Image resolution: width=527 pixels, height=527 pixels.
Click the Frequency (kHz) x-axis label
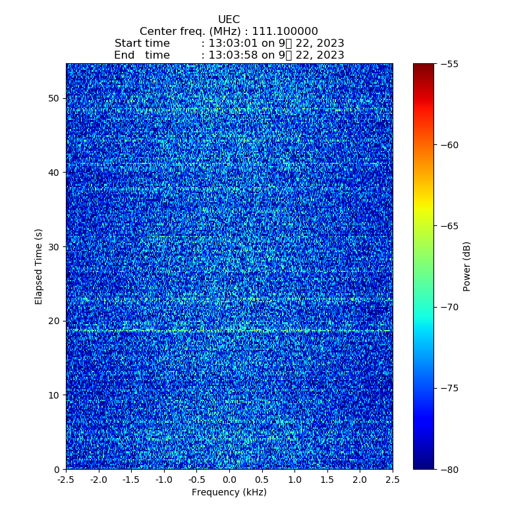pyautogui.click(x=229, y=492)
